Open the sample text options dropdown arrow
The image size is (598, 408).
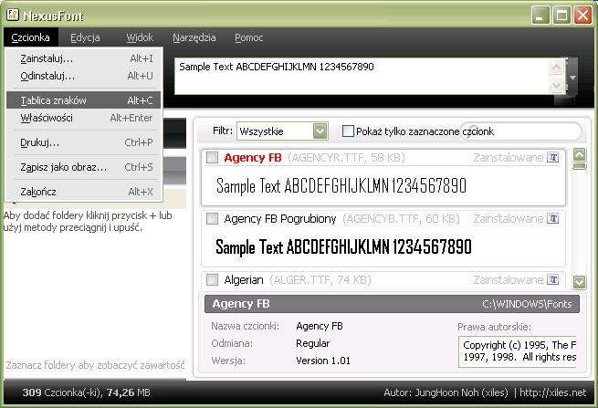(572, 78)
